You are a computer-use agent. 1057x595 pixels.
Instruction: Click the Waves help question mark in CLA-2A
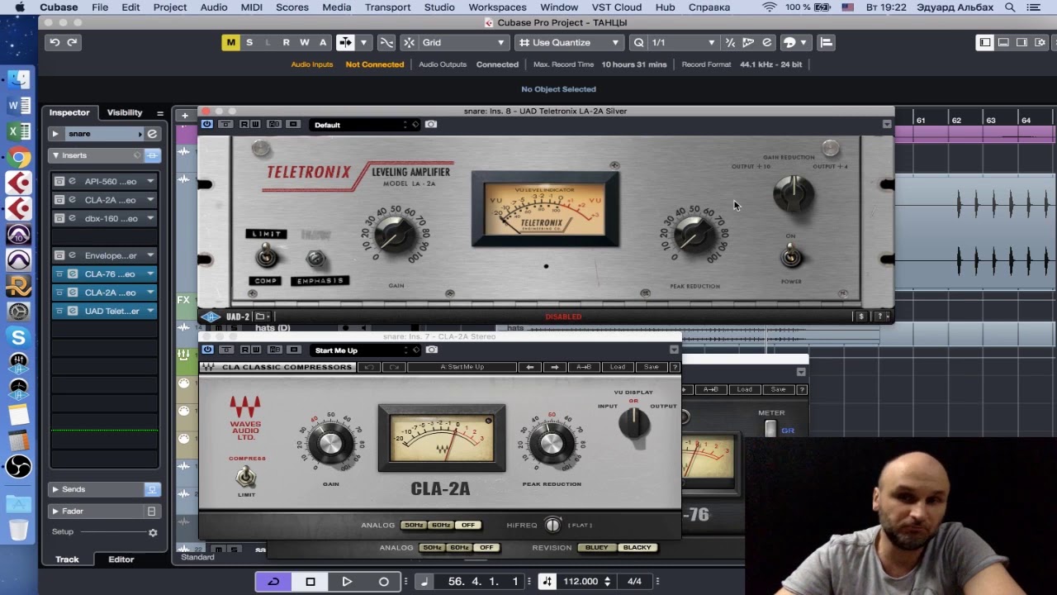point(675,367)
